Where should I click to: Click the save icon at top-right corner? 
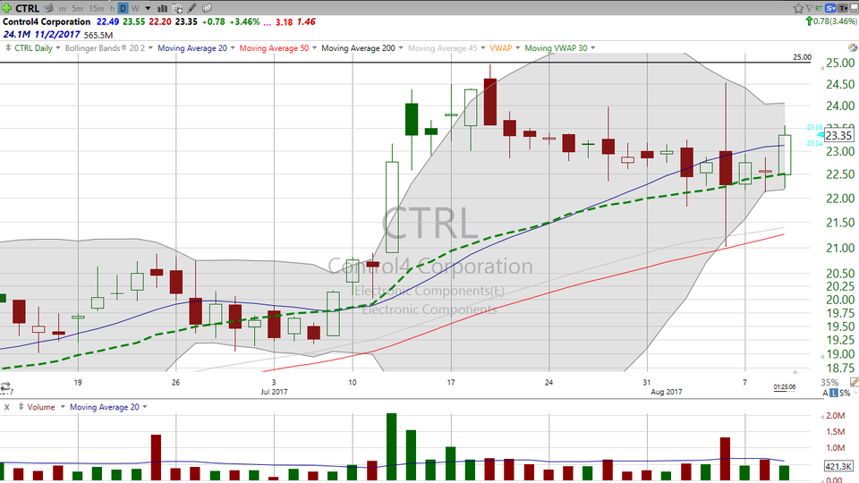pyautogui.click(x=854, y=8)
